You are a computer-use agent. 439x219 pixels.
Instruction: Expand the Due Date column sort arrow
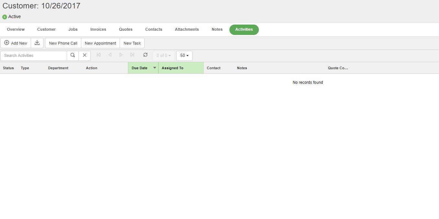(x=155, y=68)
